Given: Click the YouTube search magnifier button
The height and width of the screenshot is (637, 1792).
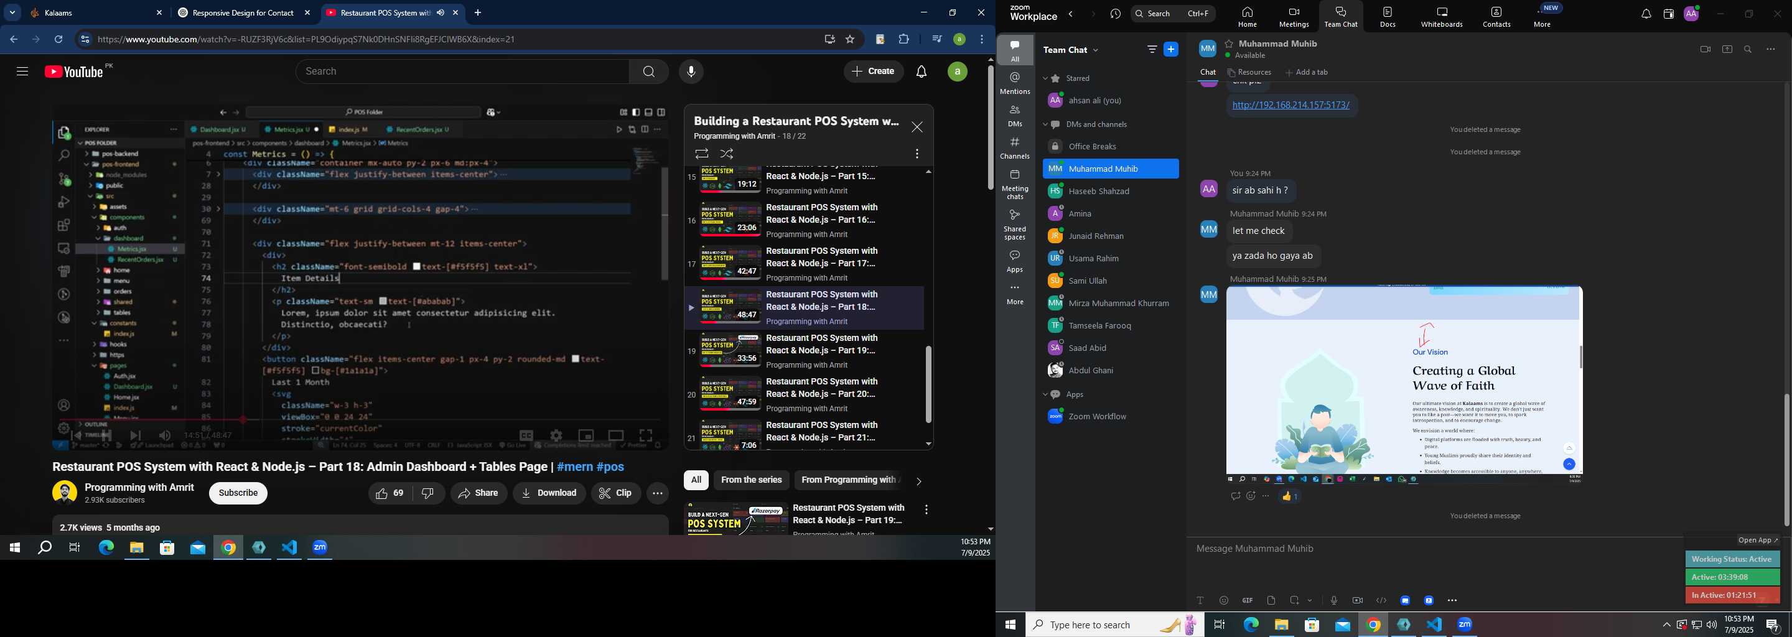Looking at the screenshot, I should (x=648, y=72).
